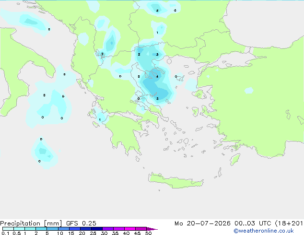Select the 2–5 mm legend swatch
Image resolution: width=304 pixels, height=235 pixels.
41,229
